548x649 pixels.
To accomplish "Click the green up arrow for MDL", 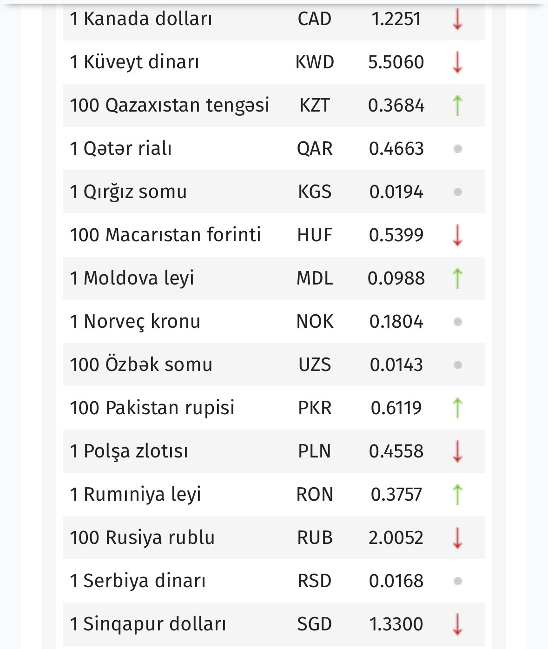I will pos(457,278).
